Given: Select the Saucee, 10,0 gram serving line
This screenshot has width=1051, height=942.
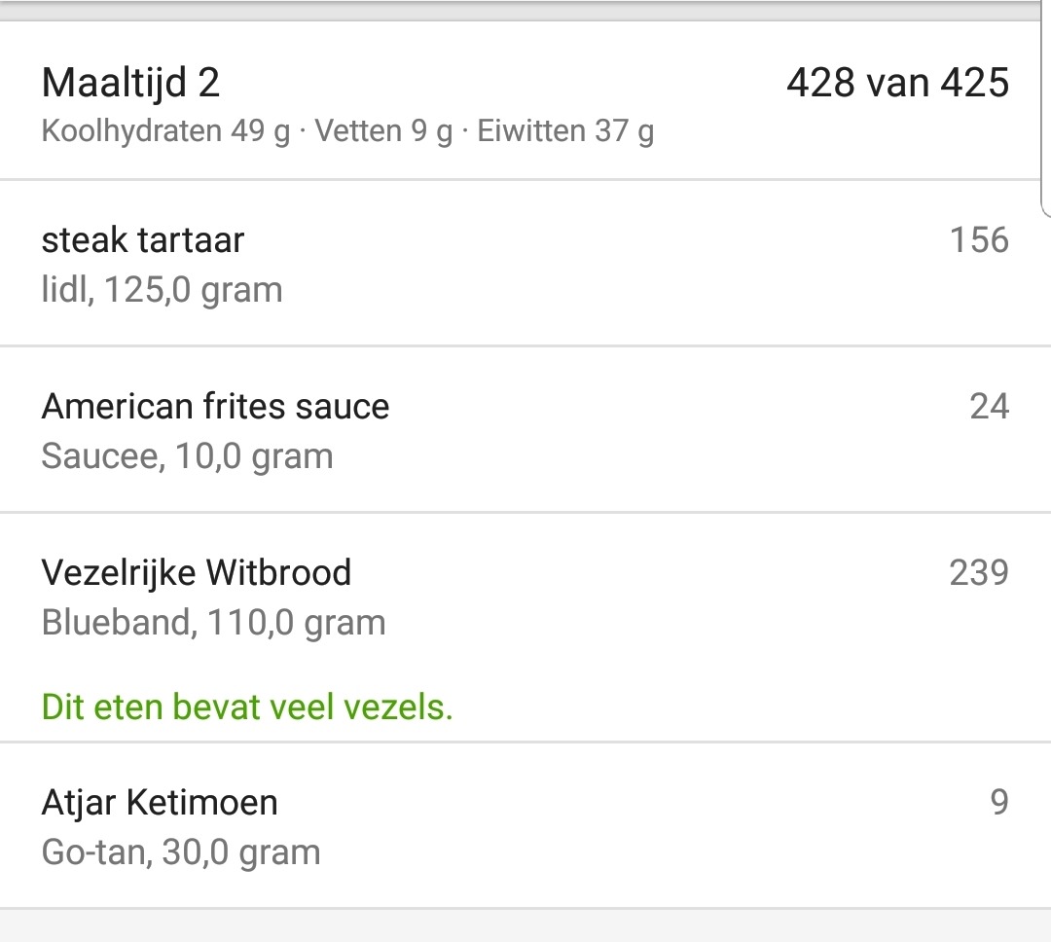Looking at the screenshot, I should point(187,455).
